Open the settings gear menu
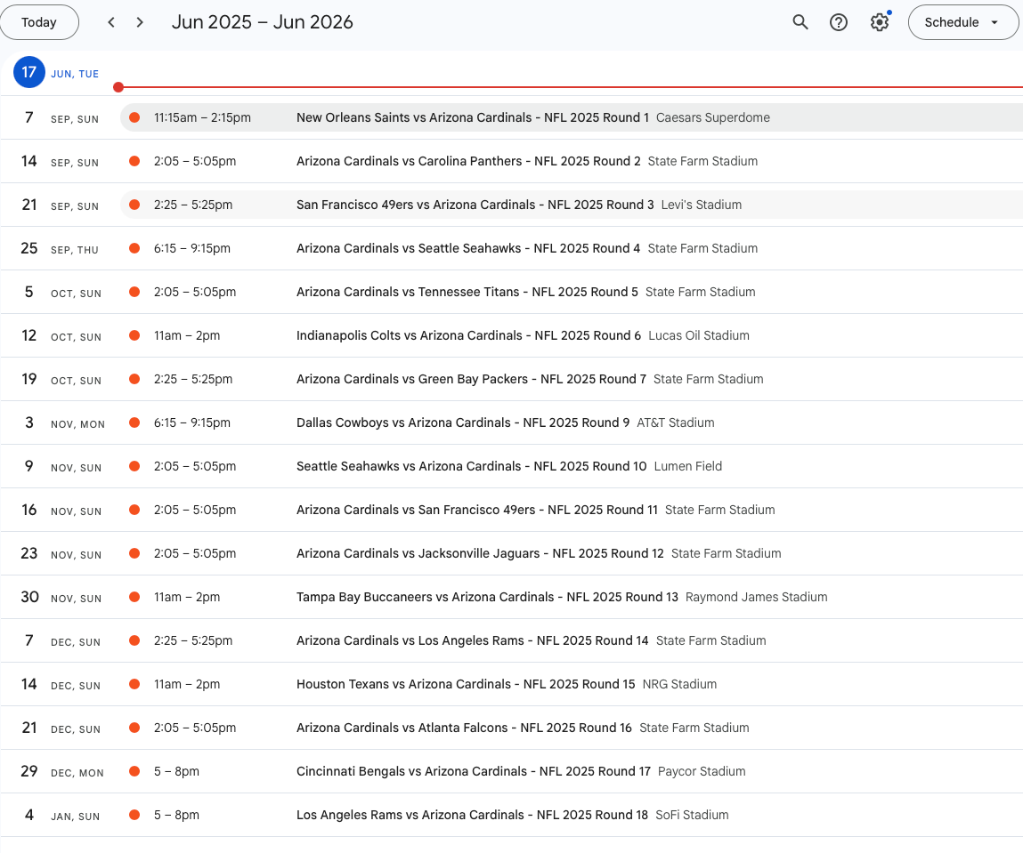 click(x=880, y=22)
